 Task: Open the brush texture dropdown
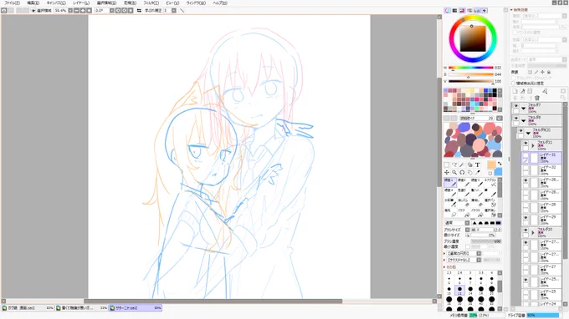pyautogui.click(x=479, y=260)
